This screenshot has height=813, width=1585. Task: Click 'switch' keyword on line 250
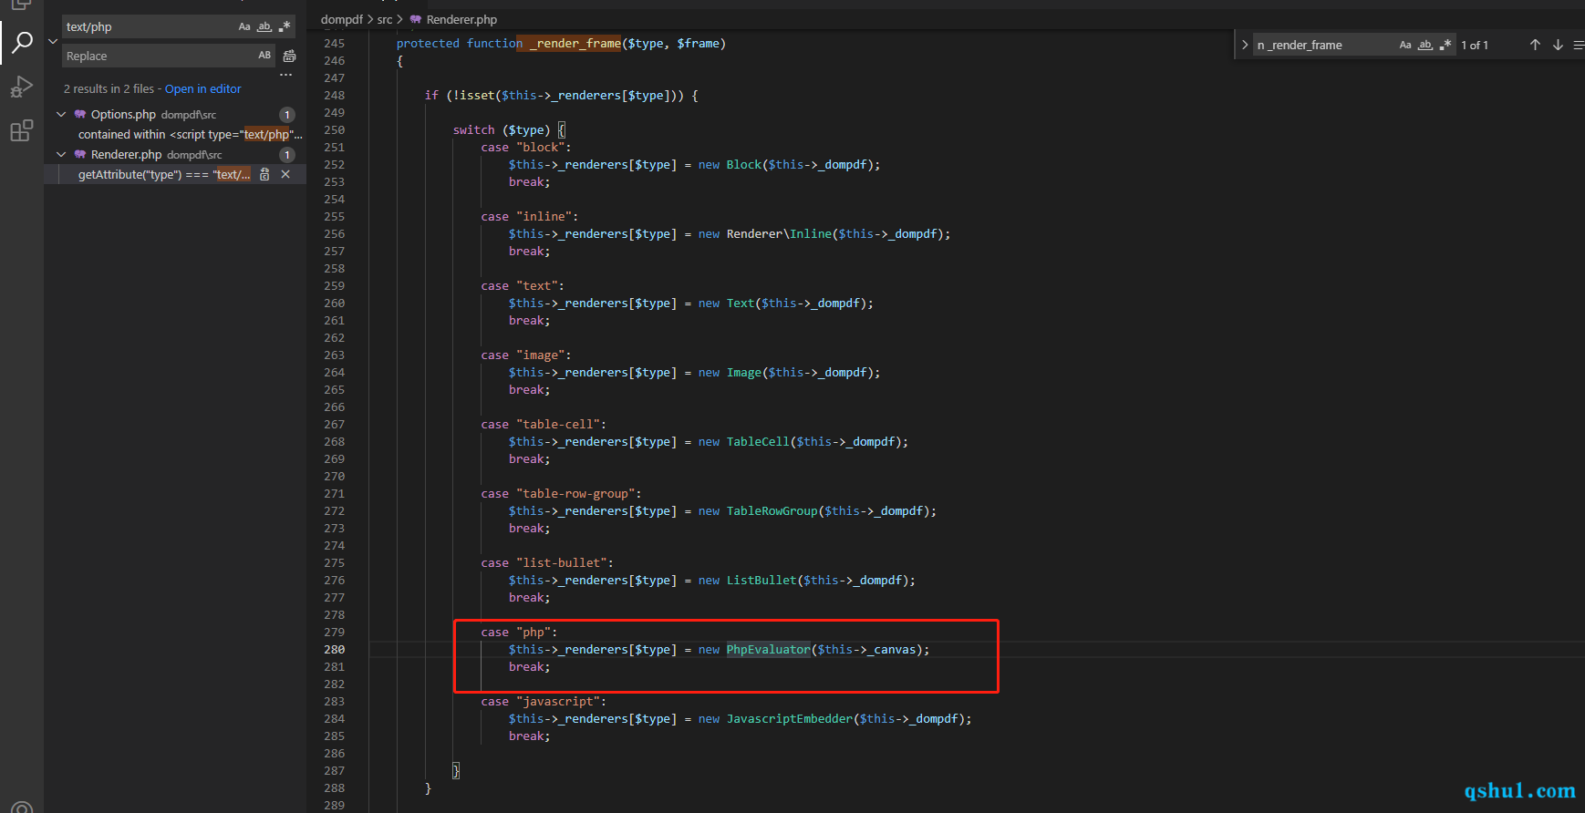point(474,130)
